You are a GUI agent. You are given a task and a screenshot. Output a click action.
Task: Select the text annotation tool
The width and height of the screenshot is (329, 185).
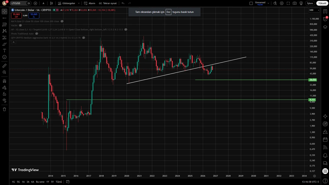(4, 51)
